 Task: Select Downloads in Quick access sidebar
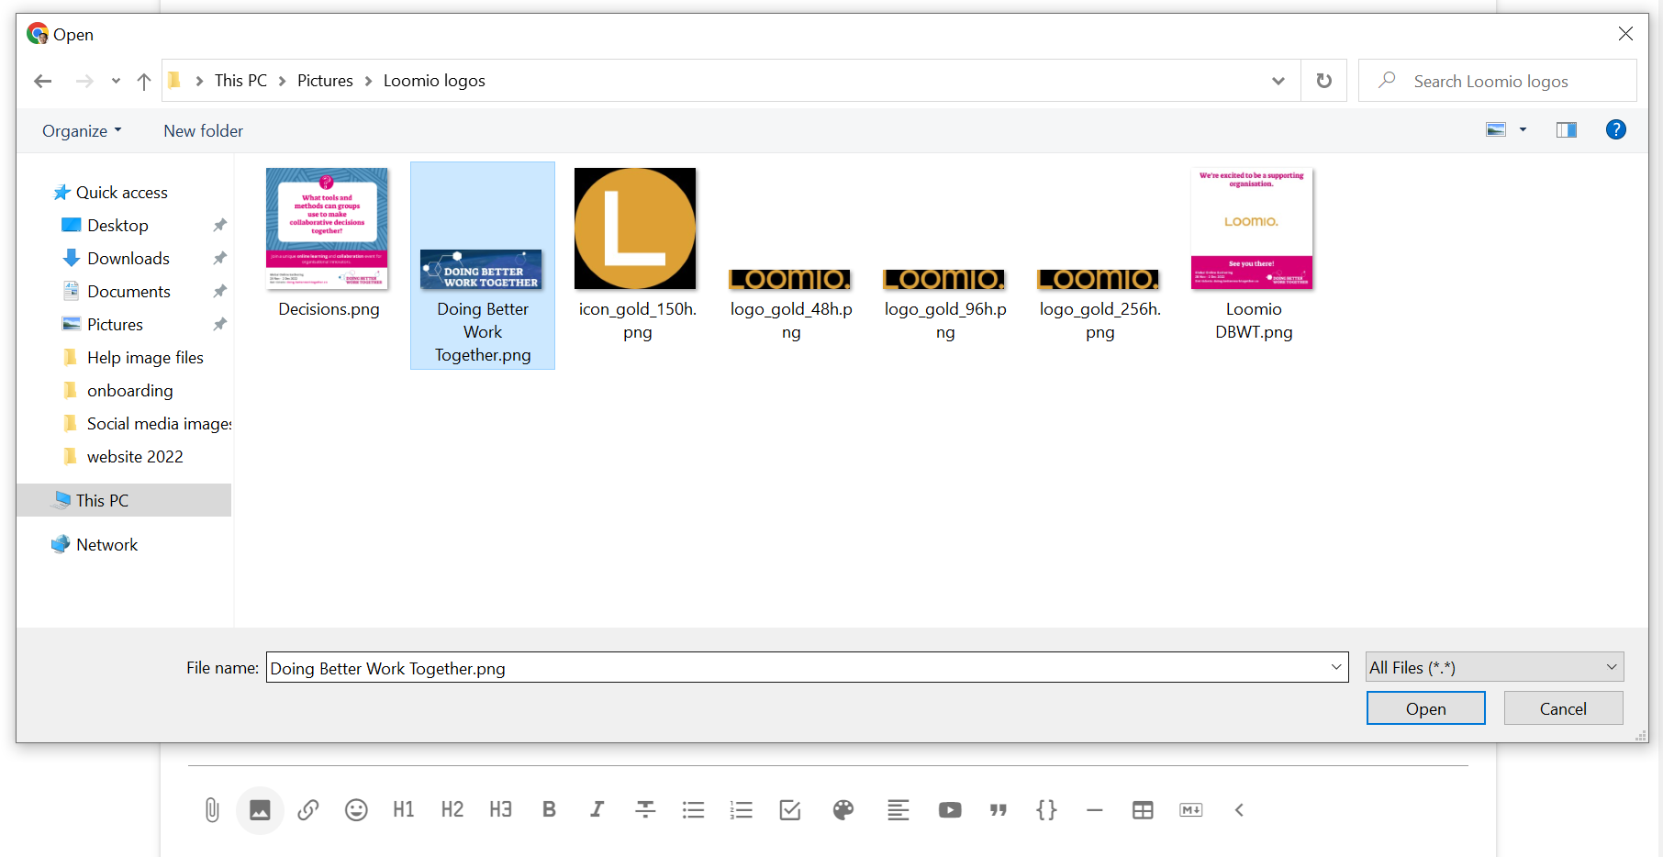[x=128, y=259]
